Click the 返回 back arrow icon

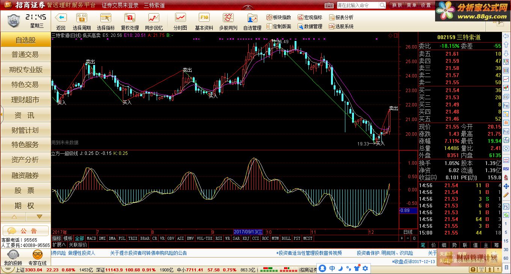(60, 18)
